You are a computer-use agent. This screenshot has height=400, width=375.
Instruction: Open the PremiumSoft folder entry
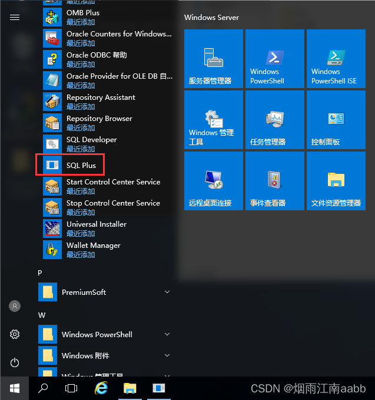coord(105,292)
